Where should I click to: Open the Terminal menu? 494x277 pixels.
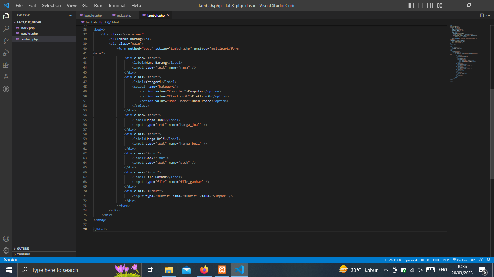[x=116, y=5]
